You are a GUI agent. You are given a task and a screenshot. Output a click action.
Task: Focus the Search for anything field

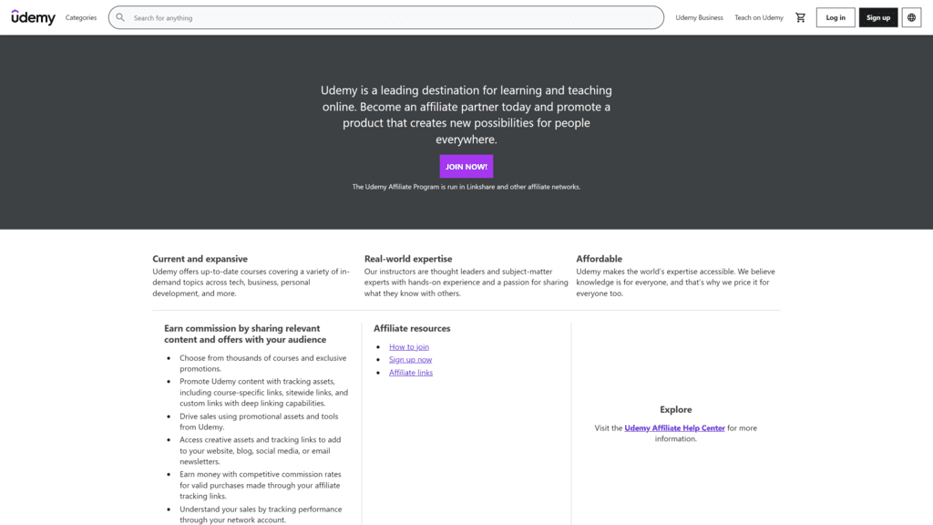tap(385, 18)
